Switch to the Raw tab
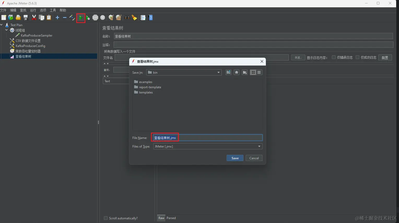 click(161, 218)
